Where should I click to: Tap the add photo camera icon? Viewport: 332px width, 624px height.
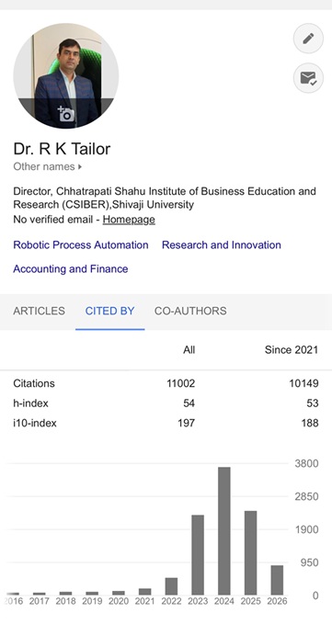tap(66, 114)
